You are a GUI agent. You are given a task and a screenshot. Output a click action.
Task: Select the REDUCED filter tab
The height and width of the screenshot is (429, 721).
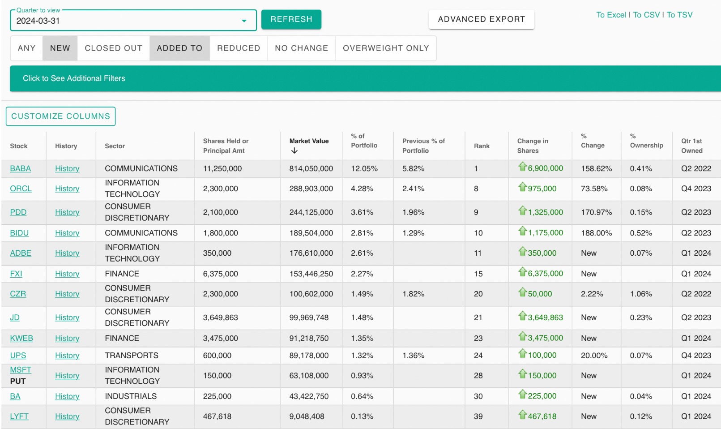[x=239, y=48]
